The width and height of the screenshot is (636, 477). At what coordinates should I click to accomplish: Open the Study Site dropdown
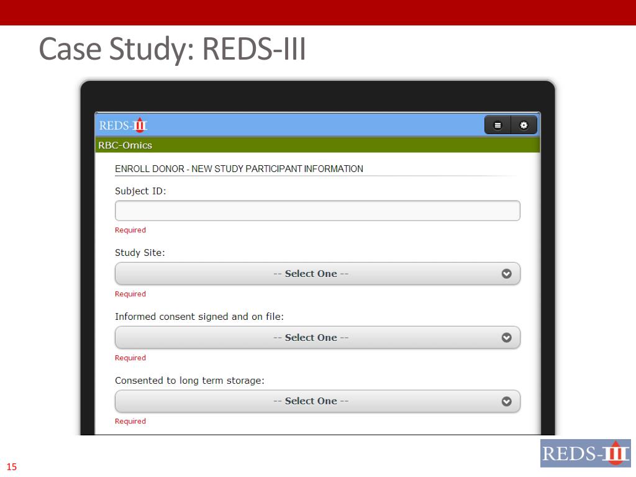317,274
